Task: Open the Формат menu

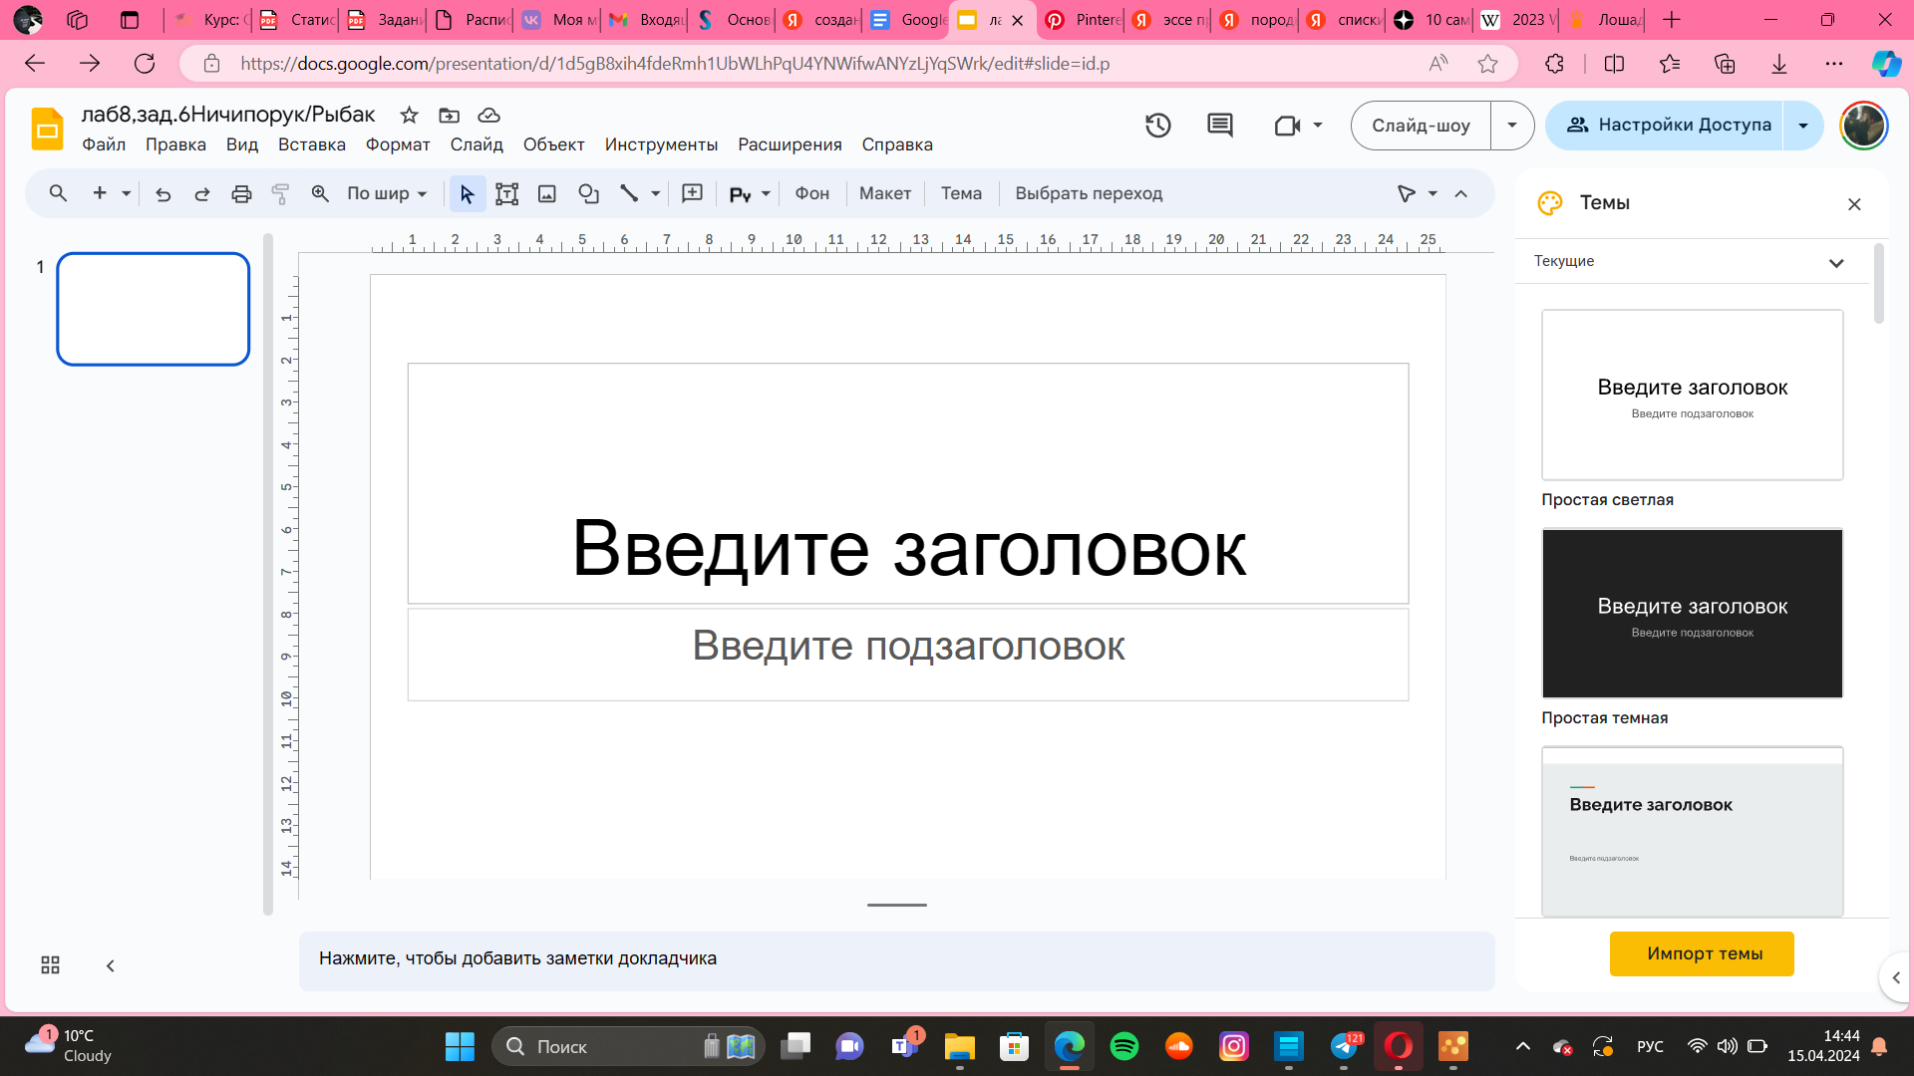Action: 398,144
